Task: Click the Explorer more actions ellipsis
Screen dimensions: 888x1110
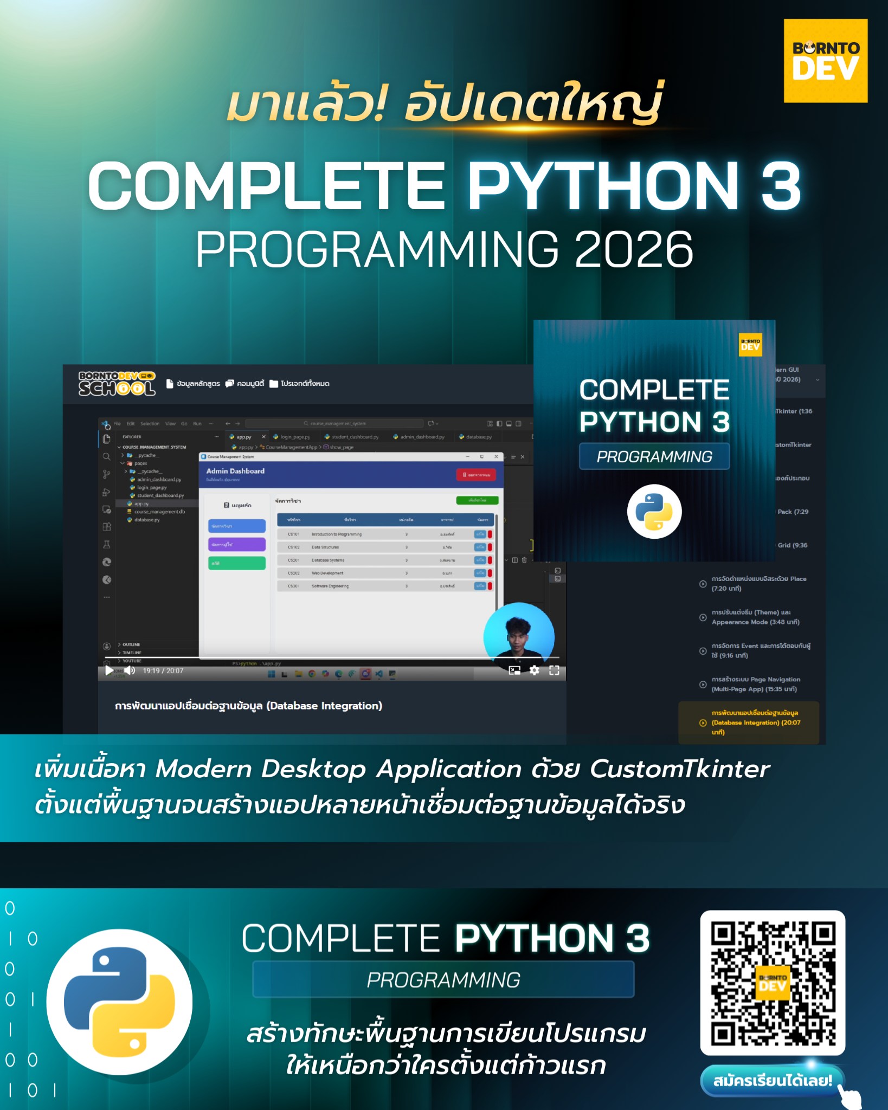Action: tap(216, 437)
